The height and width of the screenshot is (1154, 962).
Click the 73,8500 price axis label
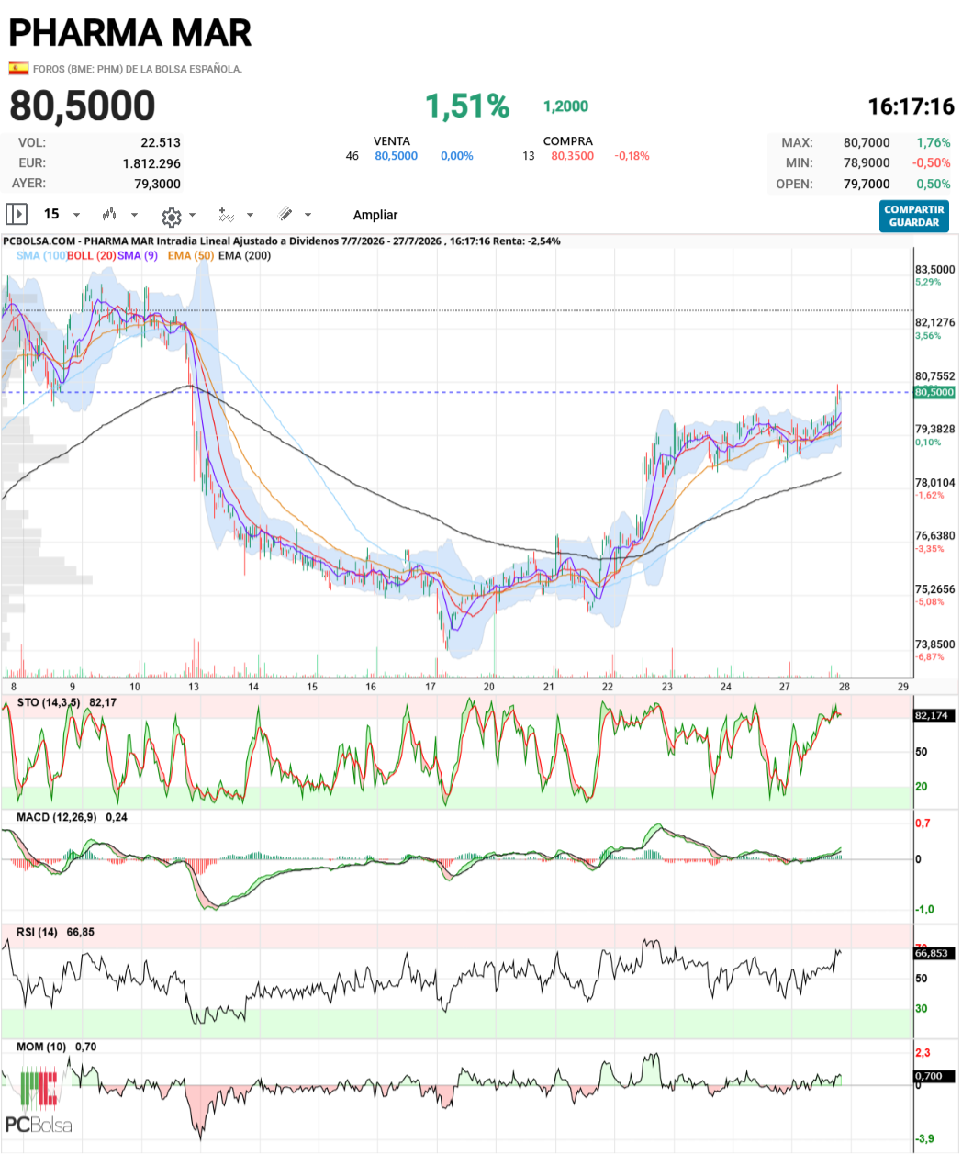coord(934,644)
